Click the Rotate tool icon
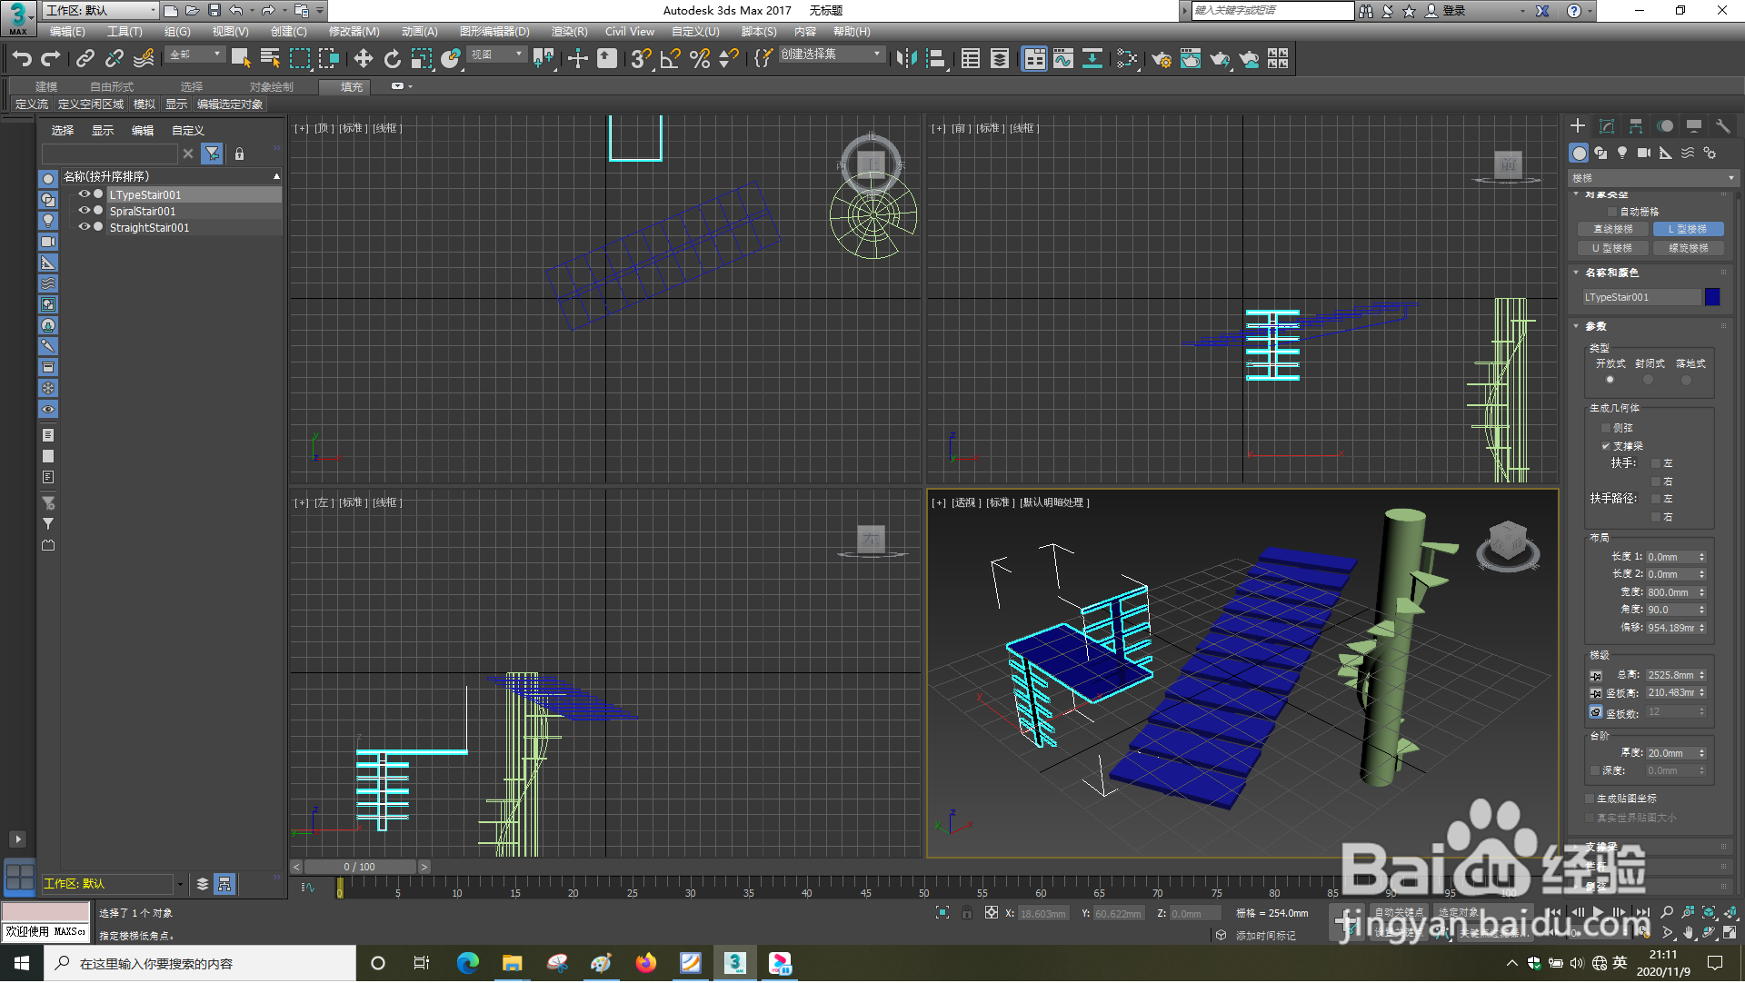Image resolution: width=1745 pixels, height=983 pixels. pyautogui.click(x=392, y=59)
